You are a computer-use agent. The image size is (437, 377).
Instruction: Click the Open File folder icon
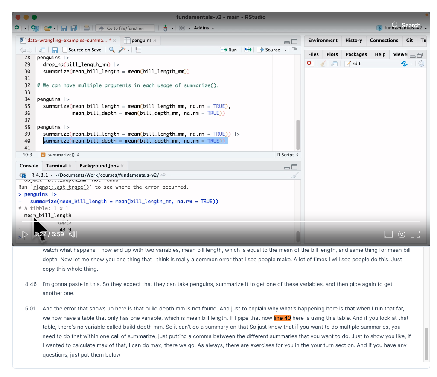48,28
